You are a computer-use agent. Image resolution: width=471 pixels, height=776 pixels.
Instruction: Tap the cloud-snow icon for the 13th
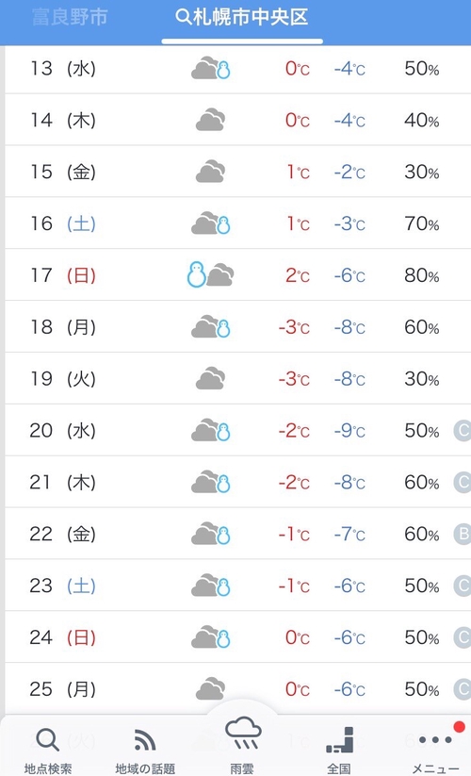pyautogui.click(x=211, y=68)
